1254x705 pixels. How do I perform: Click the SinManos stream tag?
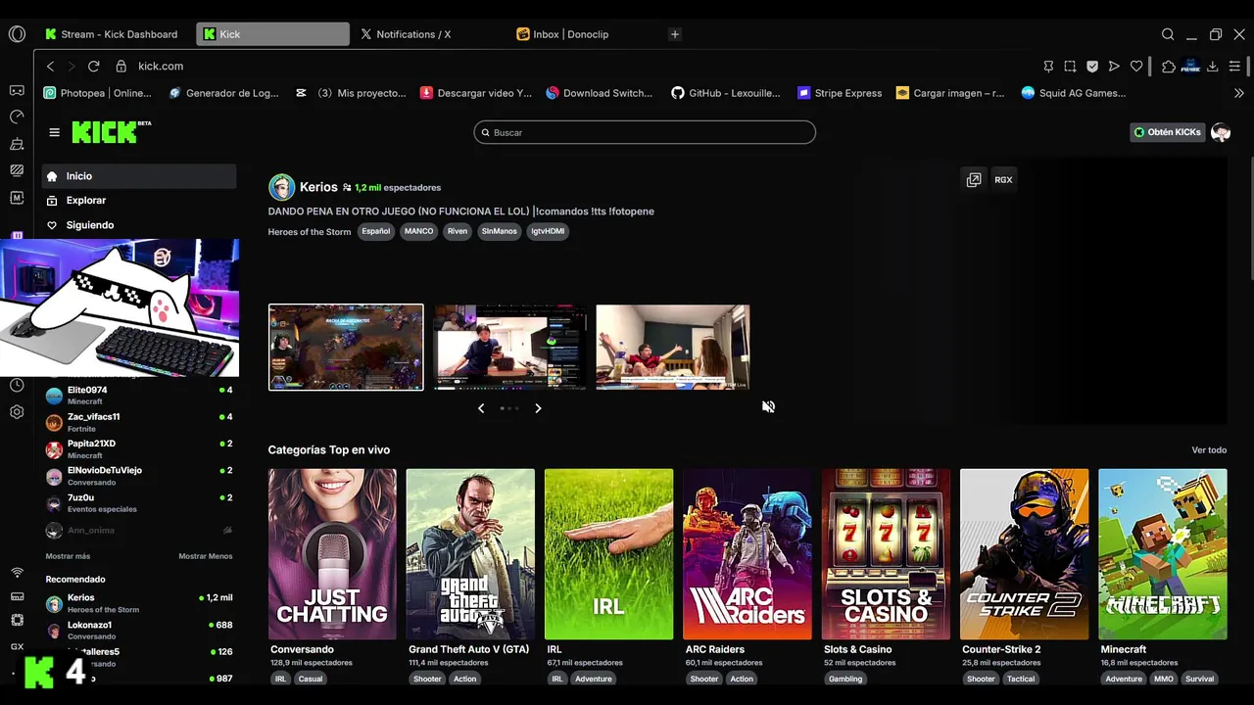point(499,232)
